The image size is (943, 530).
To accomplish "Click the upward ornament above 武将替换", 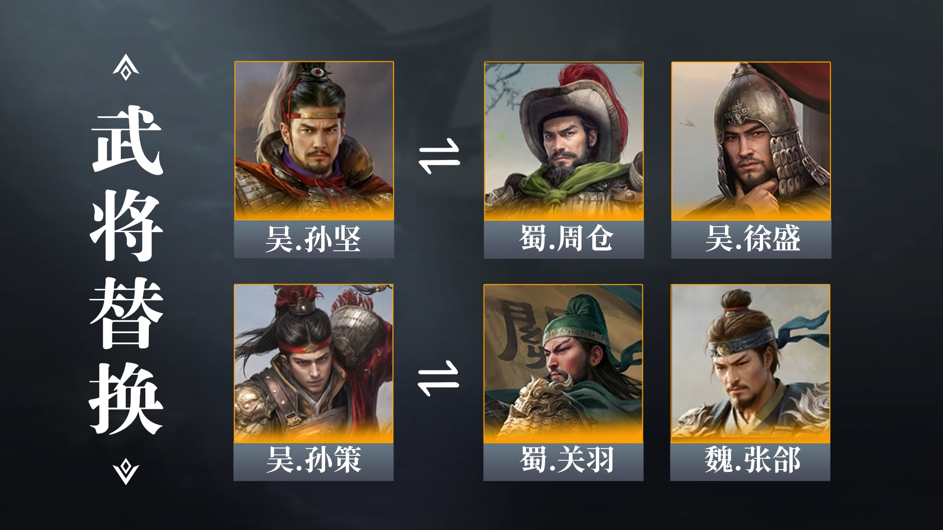I will [x=126, y=67].
